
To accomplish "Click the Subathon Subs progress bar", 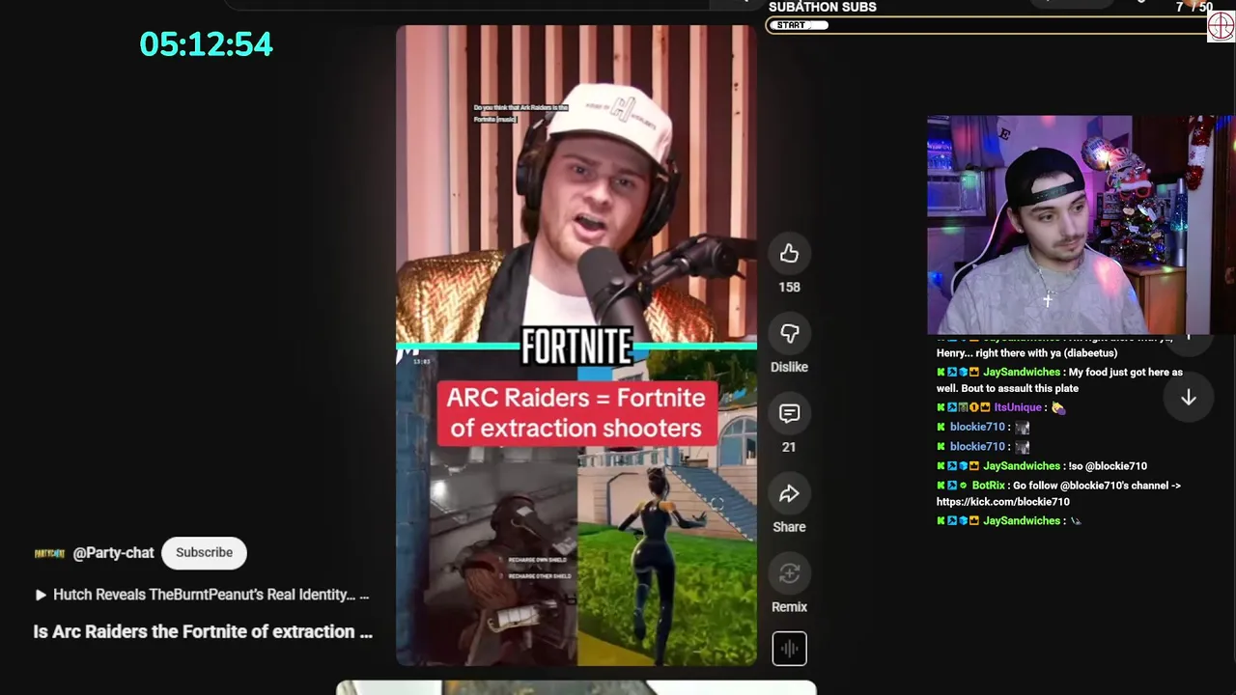I will (x=987, y=25).
